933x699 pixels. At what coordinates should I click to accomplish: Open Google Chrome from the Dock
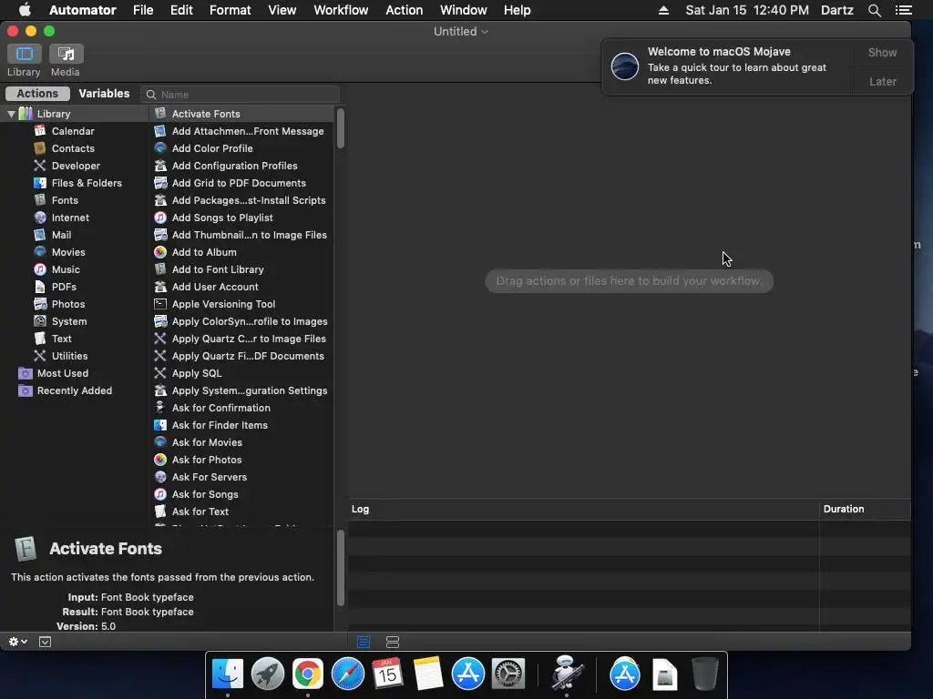pyautogui.click(x=307, y=674)
